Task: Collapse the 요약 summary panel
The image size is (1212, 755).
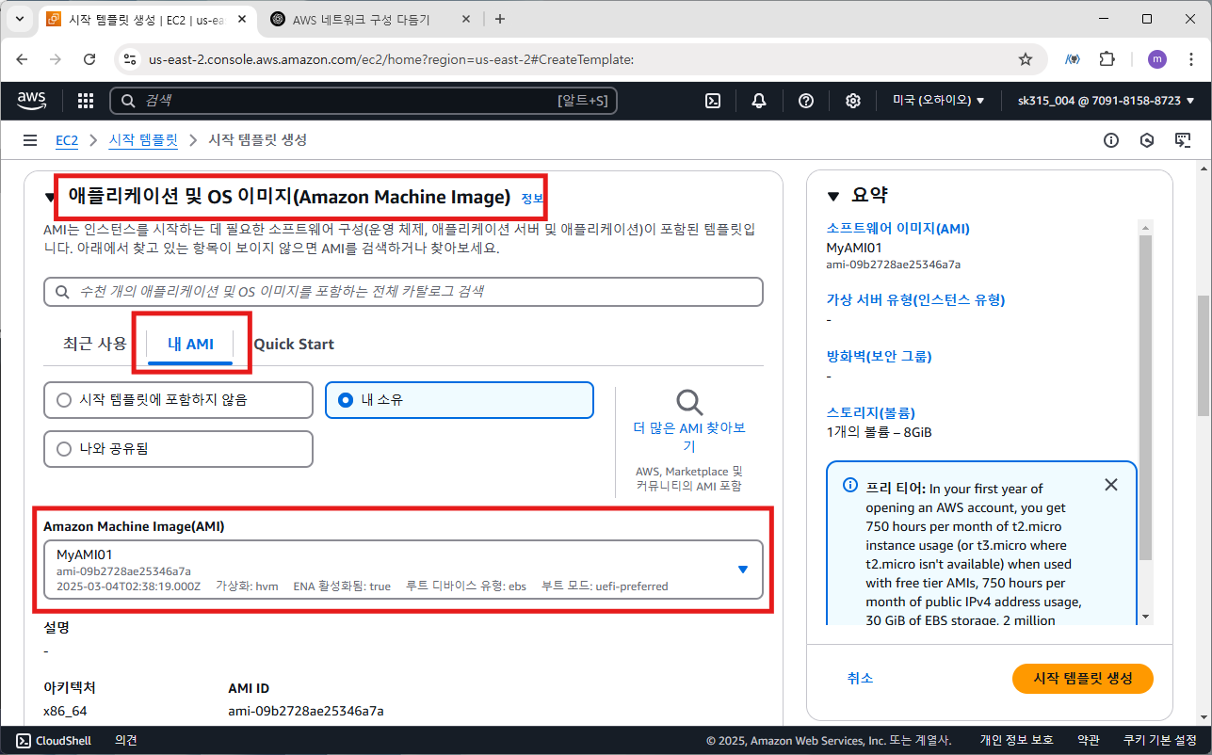Action: (x=832, y=196)
